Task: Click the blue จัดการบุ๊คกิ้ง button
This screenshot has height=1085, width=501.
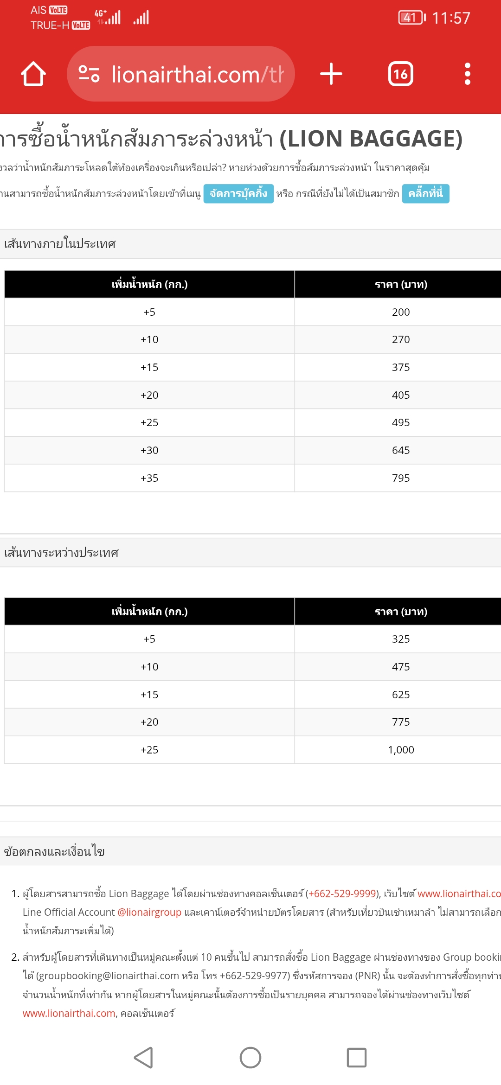Action: (x=238, y=193)
